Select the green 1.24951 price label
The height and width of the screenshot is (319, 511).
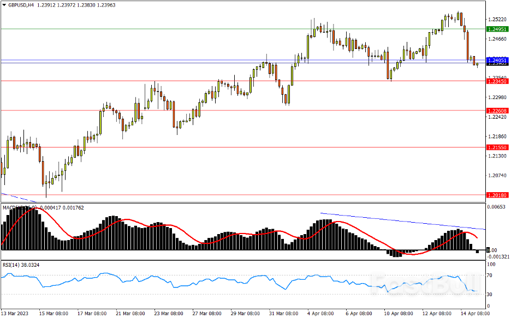coord(497,29)
